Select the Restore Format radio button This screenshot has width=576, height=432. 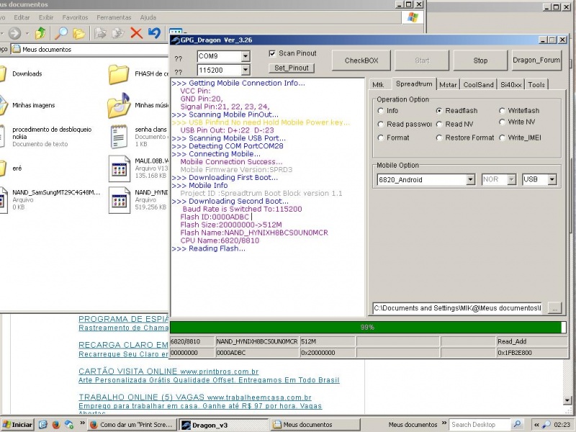438,138
